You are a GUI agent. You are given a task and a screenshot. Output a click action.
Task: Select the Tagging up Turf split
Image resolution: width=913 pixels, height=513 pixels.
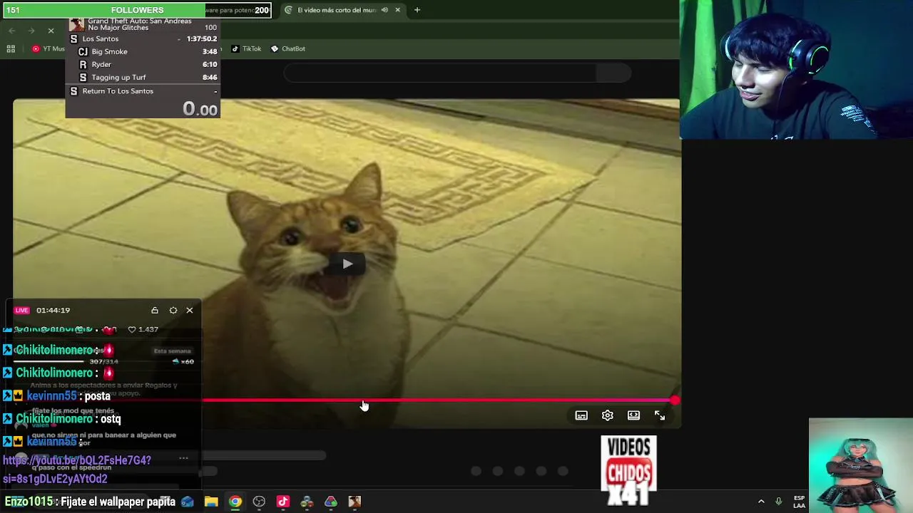coord(143,77)
